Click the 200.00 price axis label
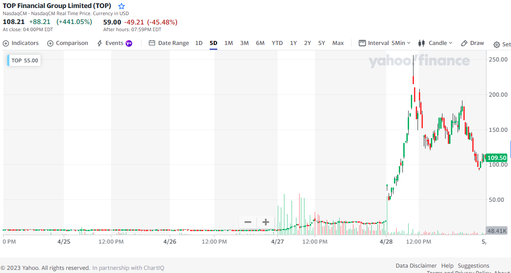This screenshot has height=273, width=511. coord(498,94)
